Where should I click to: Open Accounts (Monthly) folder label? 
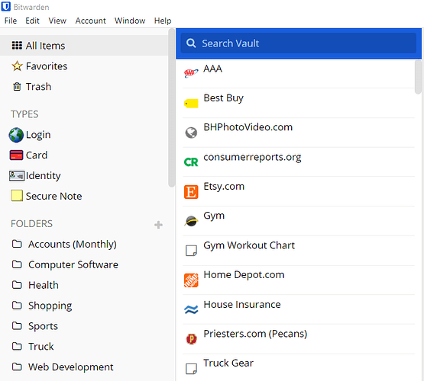(73, 245)
